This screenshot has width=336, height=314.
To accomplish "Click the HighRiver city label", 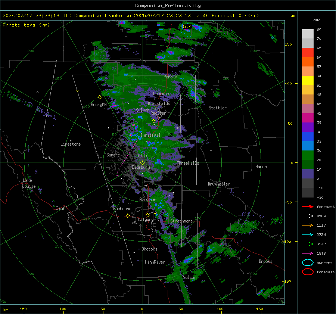I will (x=155, y=262).
